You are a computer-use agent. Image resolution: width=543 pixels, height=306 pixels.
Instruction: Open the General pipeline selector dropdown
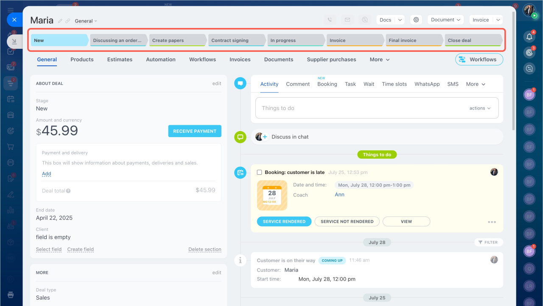pyautogui.click(x=86, y=21)
